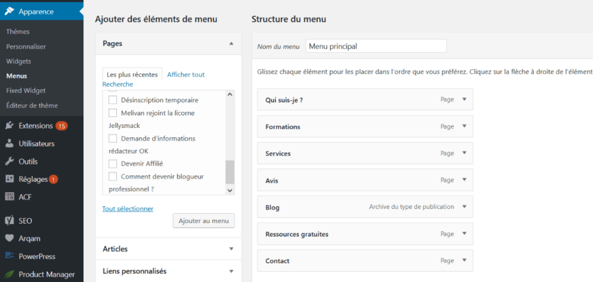Image resolution: width=593 pixels, height=282 pixels.
Task: Tick the Devenir Affilié checkbox
Action: (x=113, y=164)
